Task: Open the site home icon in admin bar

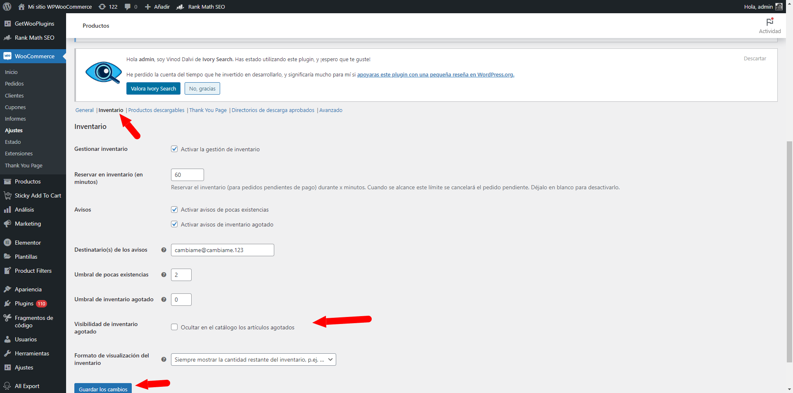Action: click(x=21, y=7)
